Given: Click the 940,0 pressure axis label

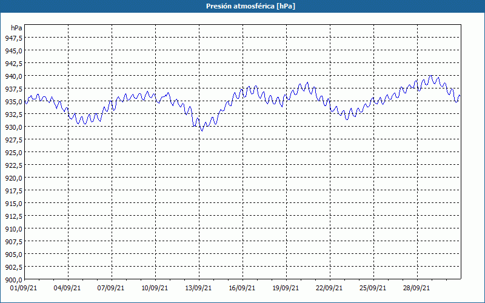Looking at the screenshot, I should [x=13, y=76].
